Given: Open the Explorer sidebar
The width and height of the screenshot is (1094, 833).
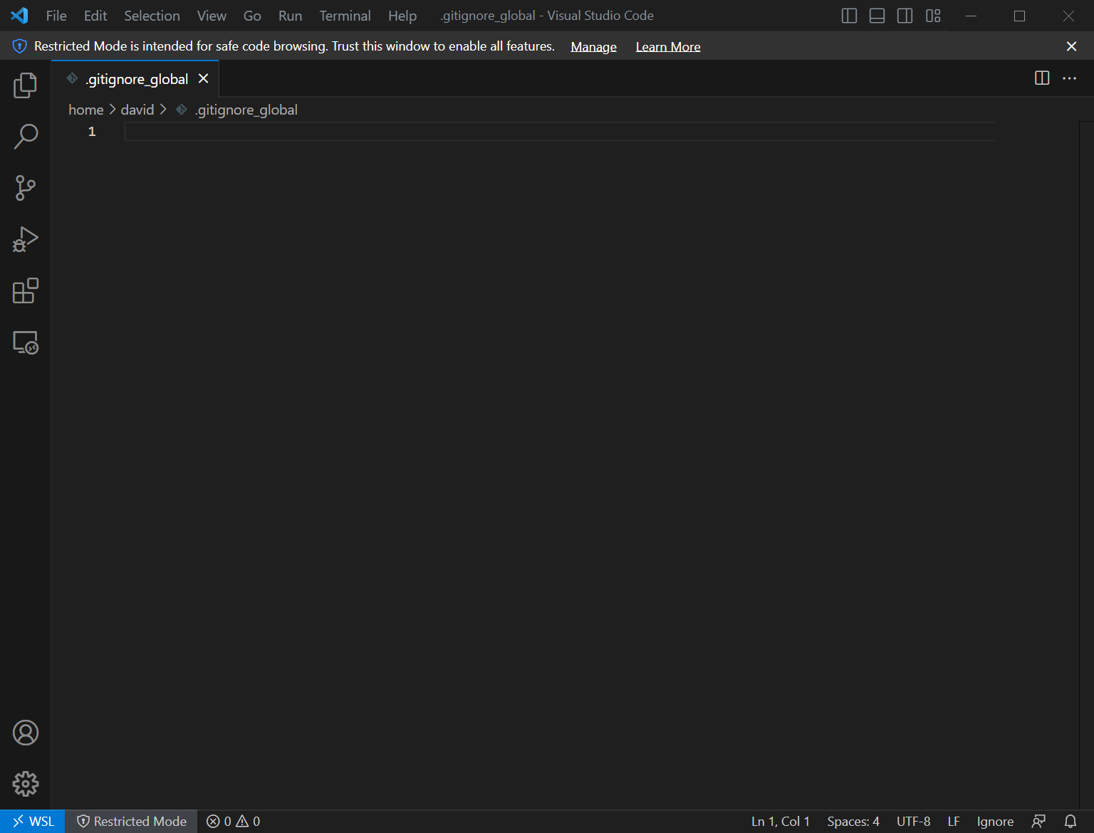Looking at the screenshot, I should tap(26, 85).
